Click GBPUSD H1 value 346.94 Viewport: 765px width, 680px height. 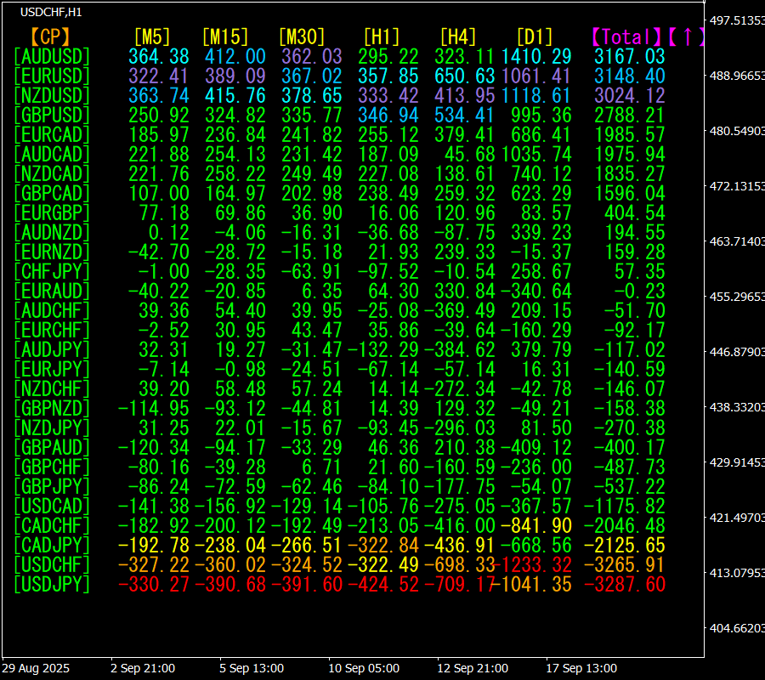[388, 115]
